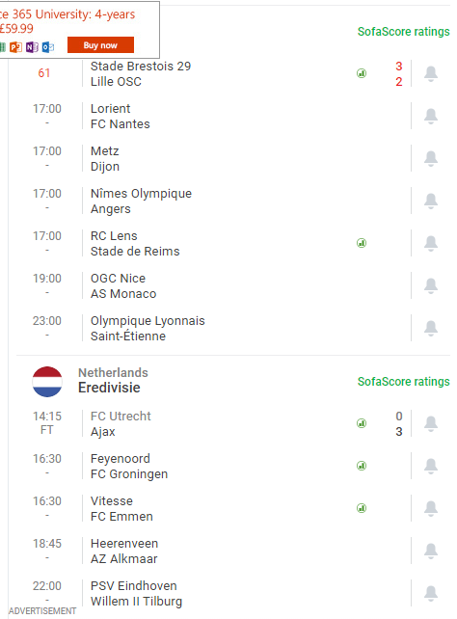Toggle notification bell for Stade Brestois vs Lille
457x619 pixels.
click(431, 73)
